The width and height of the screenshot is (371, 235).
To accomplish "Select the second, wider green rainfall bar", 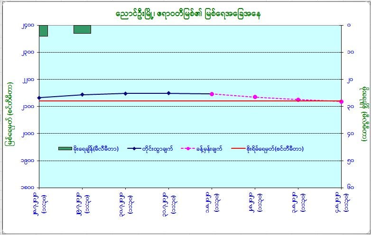I will coord(82,29).
